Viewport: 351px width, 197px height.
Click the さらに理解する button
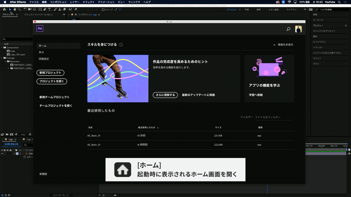[x=165, y=95]
